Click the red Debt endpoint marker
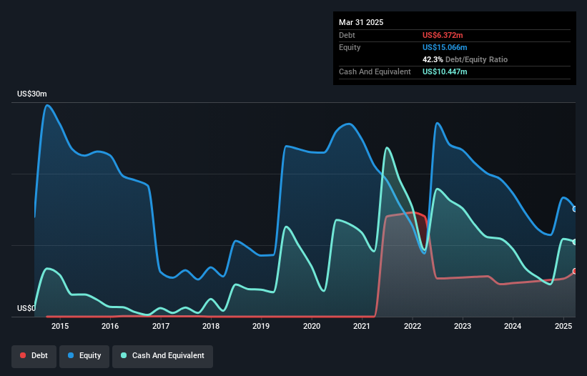The image size is (587, 376). pos(575,271)
